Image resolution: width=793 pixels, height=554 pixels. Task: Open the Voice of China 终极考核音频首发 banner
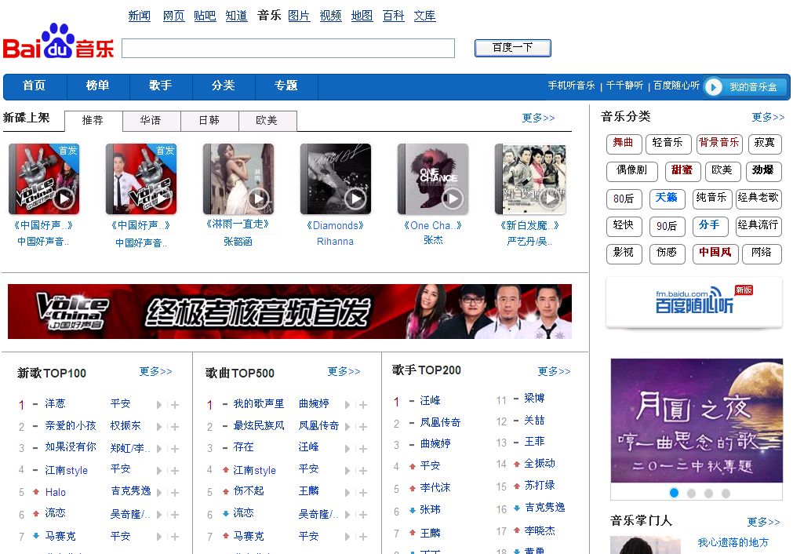coord(289,312)
